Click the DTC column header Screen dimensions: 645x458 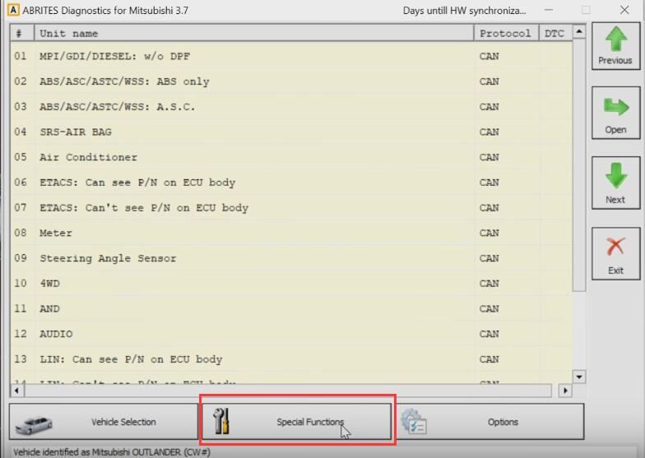point(555,33)
